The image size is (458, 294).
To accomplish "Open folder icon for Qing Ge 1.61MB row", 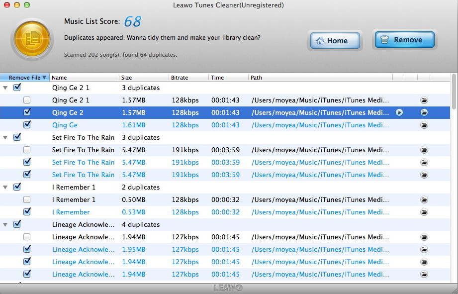I will [424, 125].
